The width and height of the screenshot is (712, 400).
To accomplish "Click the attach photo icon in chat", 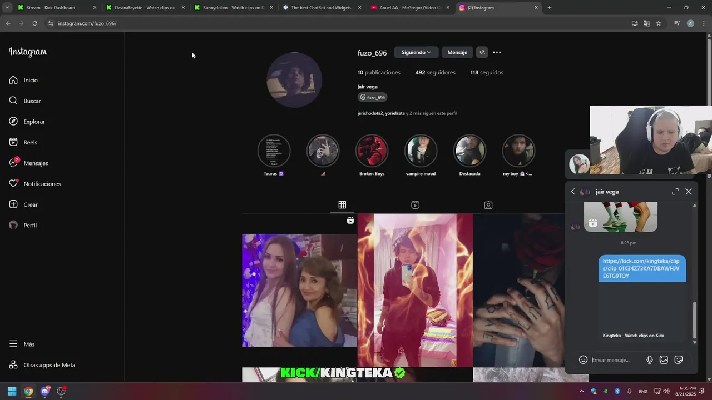I will point(664,360).
